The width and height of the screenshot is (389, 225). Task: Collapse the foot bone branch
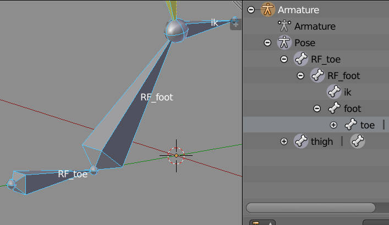317,109
